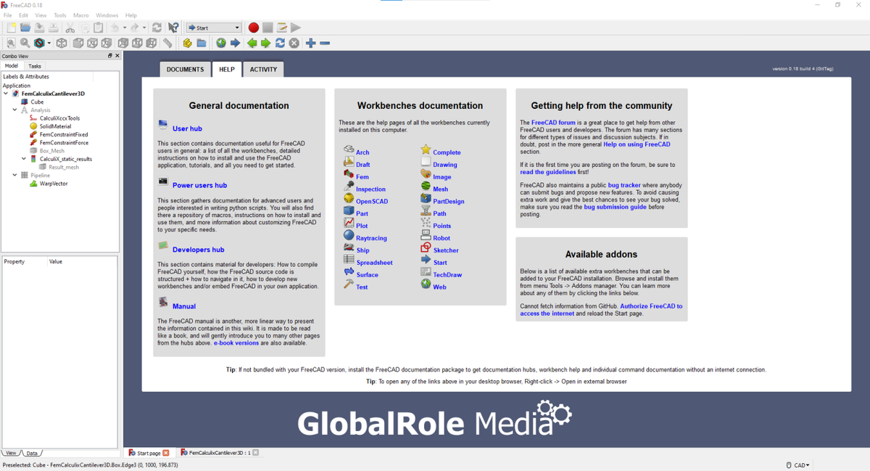Select the WarpVector tree item

54,184
